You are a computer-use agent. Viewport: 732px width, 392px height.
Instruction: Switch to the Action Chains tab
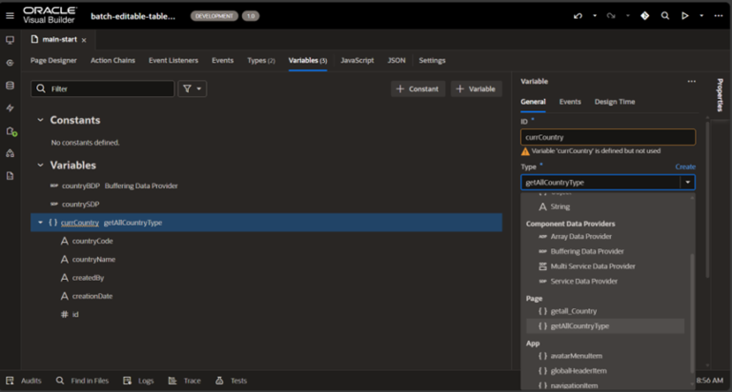tap(112, 60)
